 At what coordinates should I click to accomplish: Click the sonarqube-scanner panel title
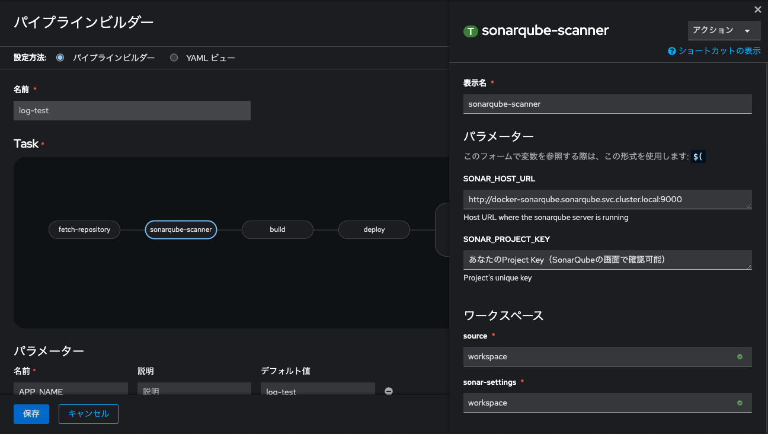click(x=545, y=31)
